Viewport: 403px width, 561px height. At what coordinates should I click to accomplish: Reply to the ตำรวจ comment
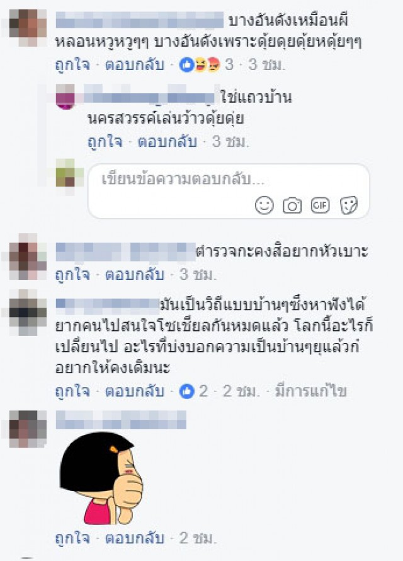135,274
